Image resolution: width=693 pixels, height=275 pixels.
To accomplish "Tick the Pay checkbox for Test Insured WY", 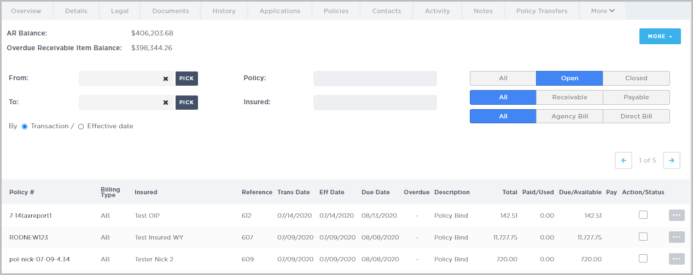I will [643, 237].
